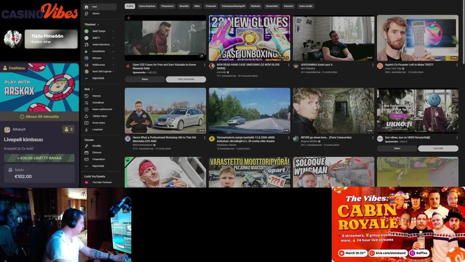Click the participant count badge showing 3
This screenshot has height=262, width=465.
pos(68,129)
